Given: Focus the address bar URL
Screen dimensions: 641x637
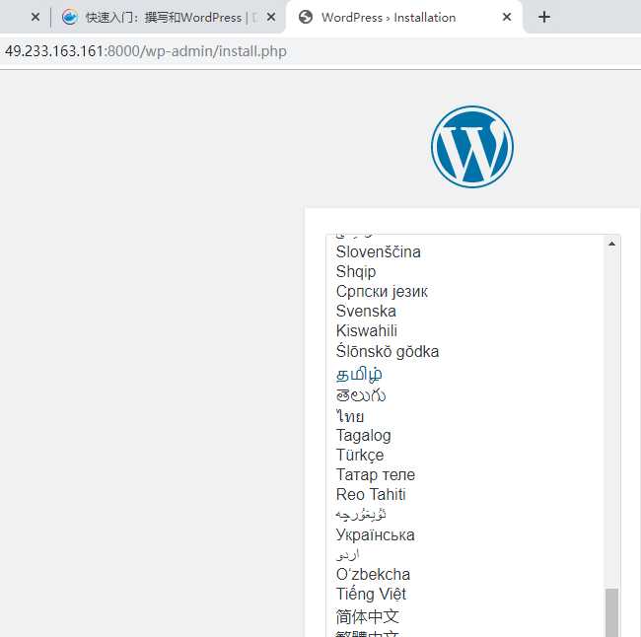Looking at the screenshot, I should click(x=146, y=51).
